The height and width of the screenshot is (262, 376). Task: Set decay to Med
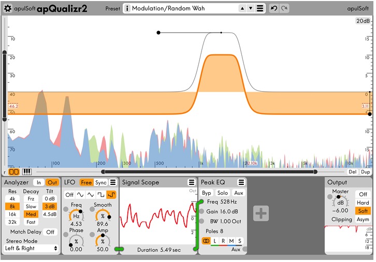click(31, 214)
